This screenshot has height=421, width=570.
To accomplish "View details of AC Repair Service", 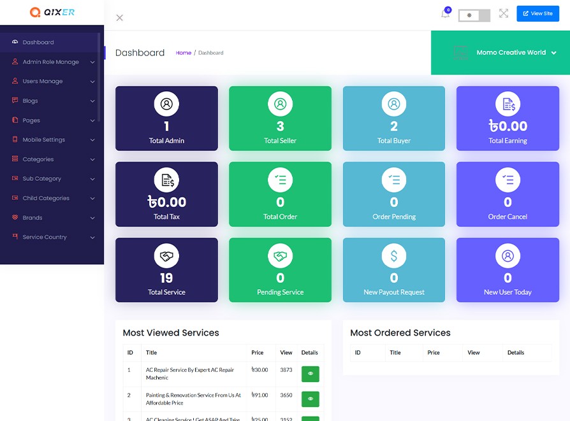I will [x=310, y=374].
